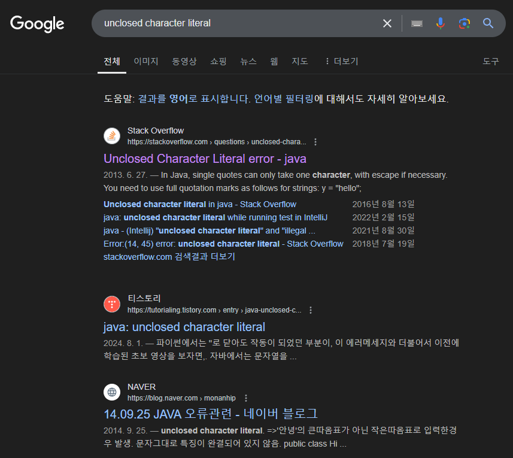Viewport: 513px width, 458px height.
Task: Open the on-screen keyboard icon
Action: pos(417,23)
